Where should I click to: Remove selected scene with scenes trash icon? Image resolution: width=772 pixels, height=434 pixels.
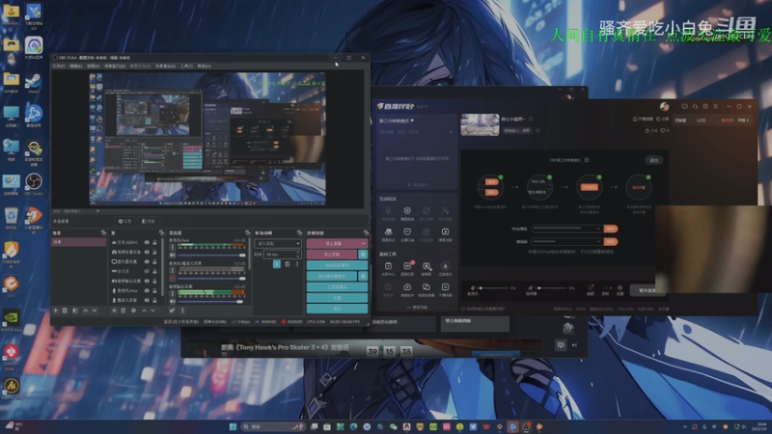pos(65,311)
